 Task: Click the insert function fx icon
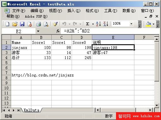click(x=58, y=31)
